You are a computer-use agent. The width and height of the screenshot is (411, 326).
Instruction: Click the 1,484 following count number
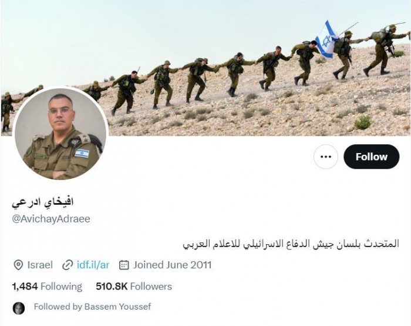(25, 287)
